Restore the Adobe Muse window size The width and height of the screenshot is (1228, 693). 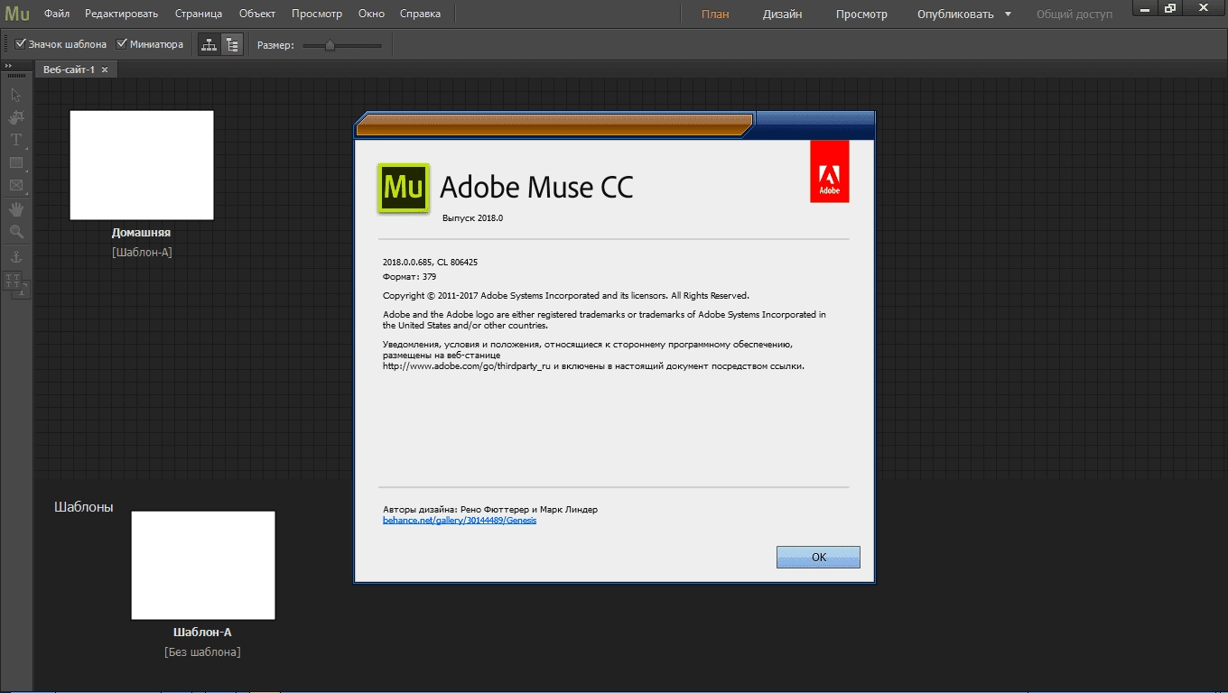1170,8
